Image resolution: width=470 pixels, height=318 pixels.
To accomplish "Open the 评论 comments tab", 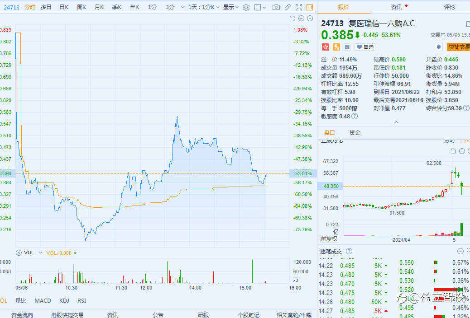I will (449, 7).
